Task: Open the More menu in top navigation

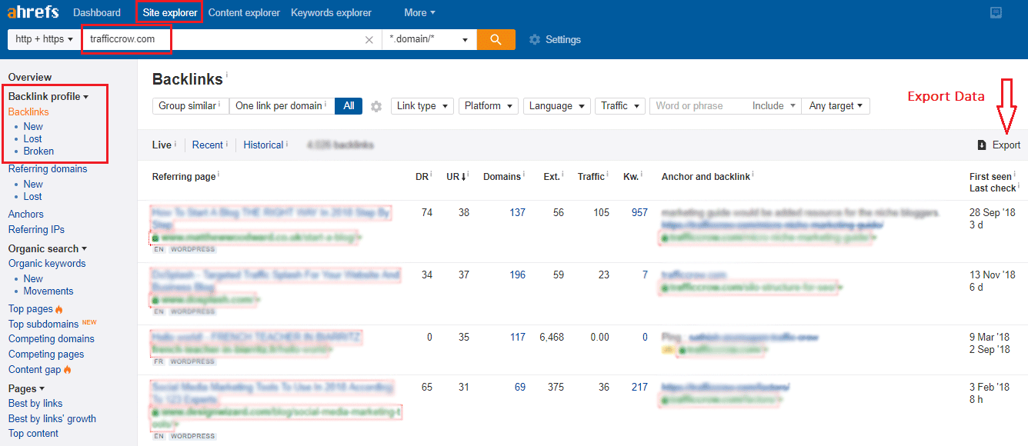Action: tap(419, 12)
